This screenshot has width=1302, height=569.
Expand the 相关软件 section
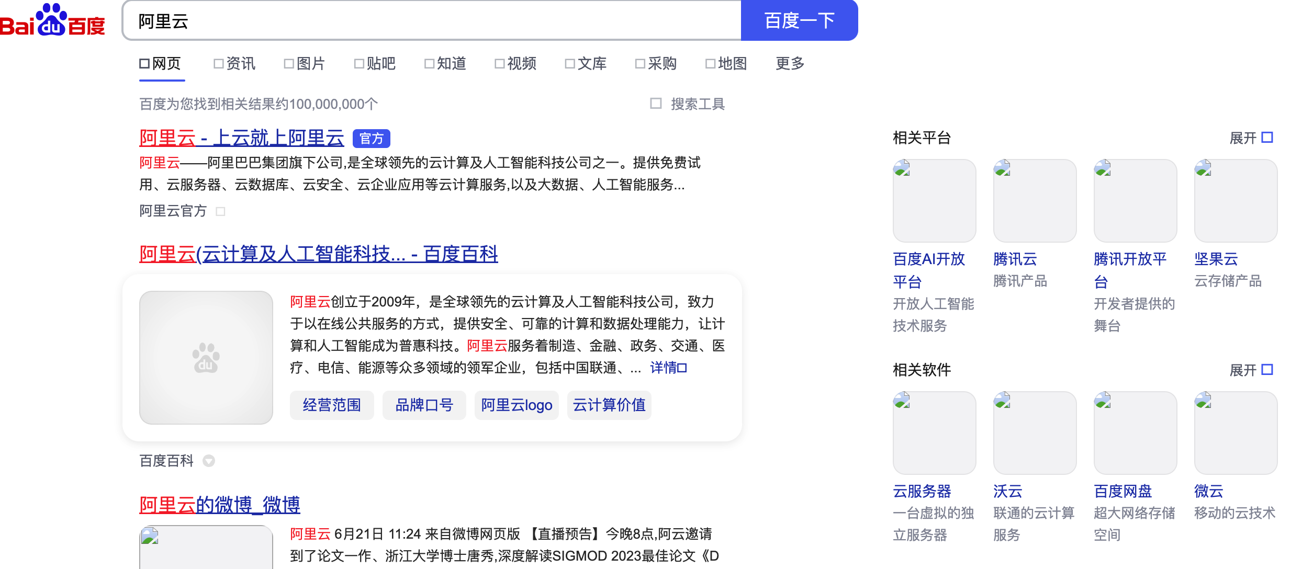pos(1251,370)
